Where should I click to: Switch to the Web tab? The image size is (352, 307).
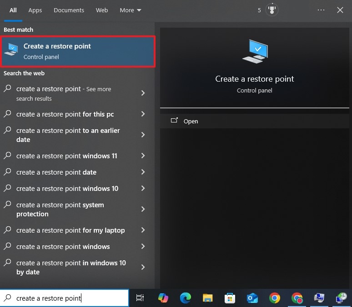click(x=102, y=10)
